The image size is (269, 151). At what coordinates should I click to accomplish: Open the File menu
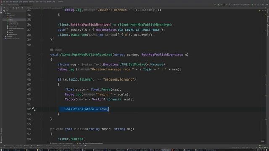[x=4, y=2]
